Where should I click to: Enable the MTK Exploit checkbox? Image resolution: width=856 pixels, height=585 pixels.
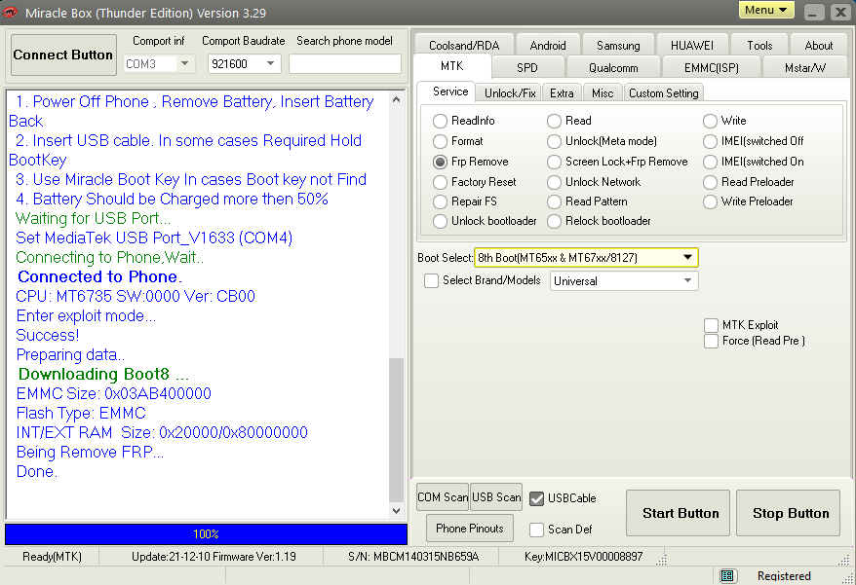click(x=711, y=325)
